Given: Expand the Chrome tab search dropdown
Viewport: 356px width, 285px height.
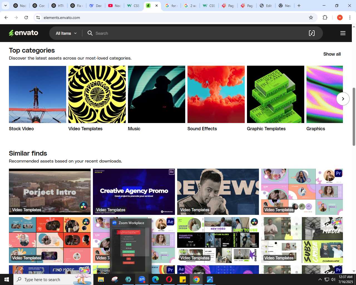Looking at the screenshot, I should pyautogui.click(x=5, y=6).
